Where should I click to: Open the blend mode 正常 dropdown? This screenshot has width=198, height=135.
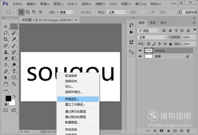[152, 37]
